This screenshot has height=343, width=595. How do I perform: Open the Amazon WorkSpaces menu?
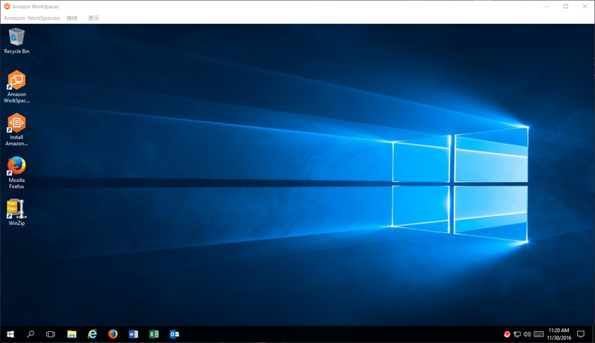click(31, 18)
